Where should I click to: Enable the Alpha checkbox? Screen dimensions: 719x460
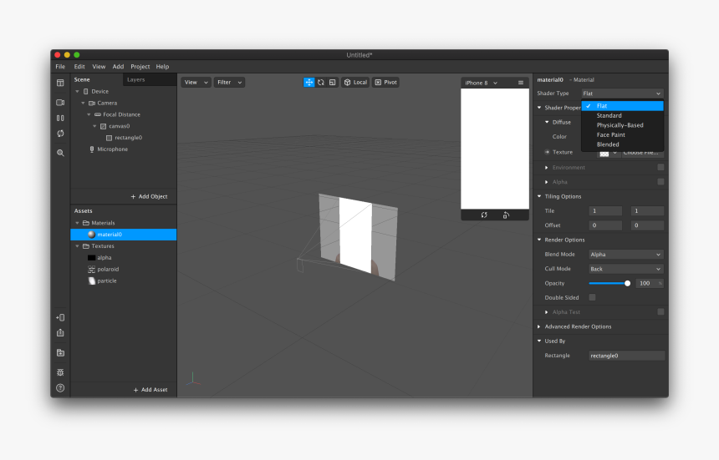[660, 182]
